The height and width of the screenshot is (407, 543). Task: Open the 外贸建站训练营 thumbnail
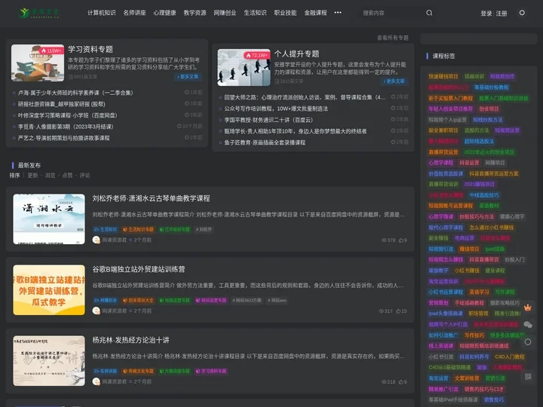(x=49, y=290)
